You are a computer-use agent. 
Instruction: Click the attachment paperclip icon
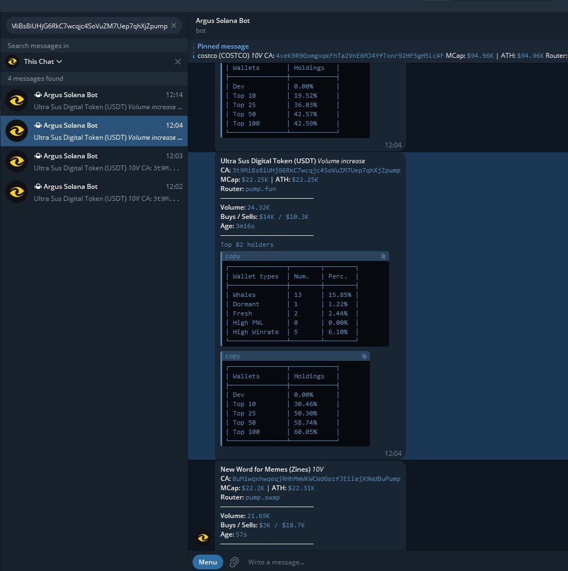coord(234,562)
